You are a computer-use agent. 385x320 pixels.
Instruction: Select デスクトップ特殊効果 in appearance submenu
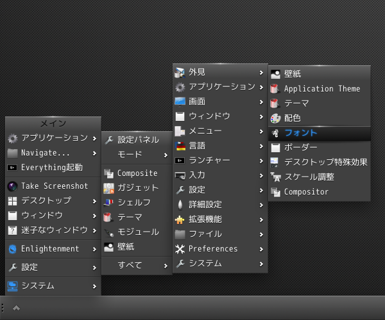coord(320,163)
